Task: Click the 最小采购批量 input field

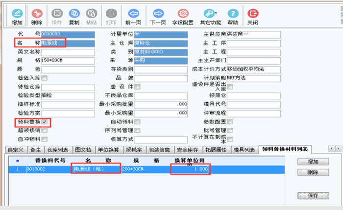Action: (x=161, y=104)
